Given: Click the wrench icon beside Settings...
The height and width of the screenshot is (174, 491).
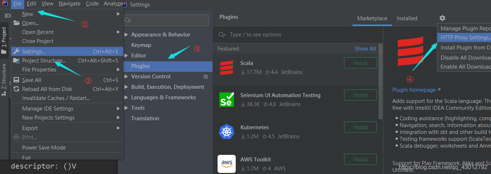Looking at the screenshot, I should 16,51.
